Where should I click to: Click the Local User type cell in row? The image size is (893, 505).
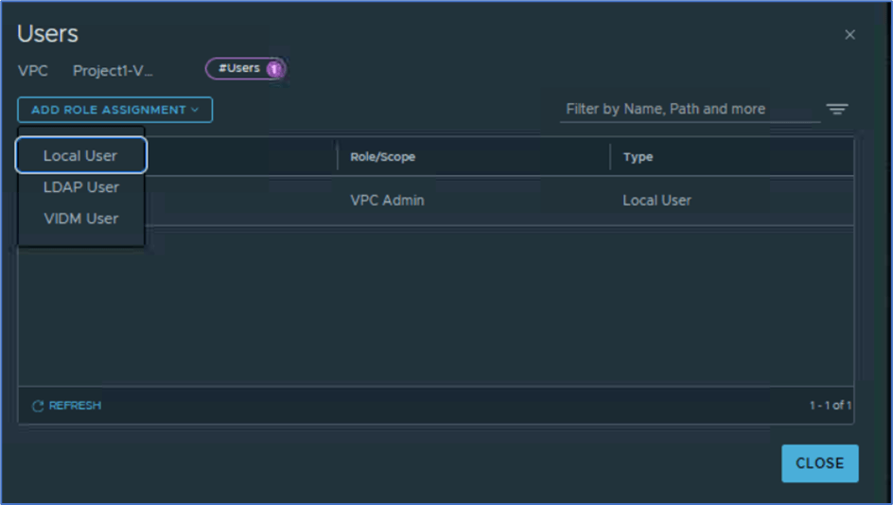[x=657, y=200]
